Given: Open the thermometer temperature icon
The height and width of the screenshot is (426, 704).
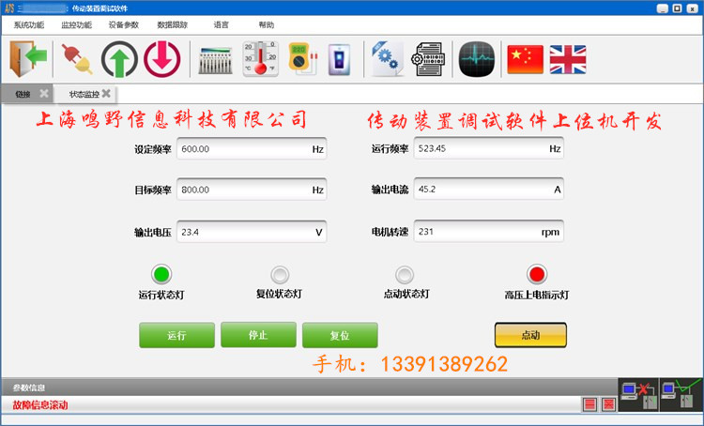Looking at the screenshot, I should pyautogui.click(x=259, y=59).
